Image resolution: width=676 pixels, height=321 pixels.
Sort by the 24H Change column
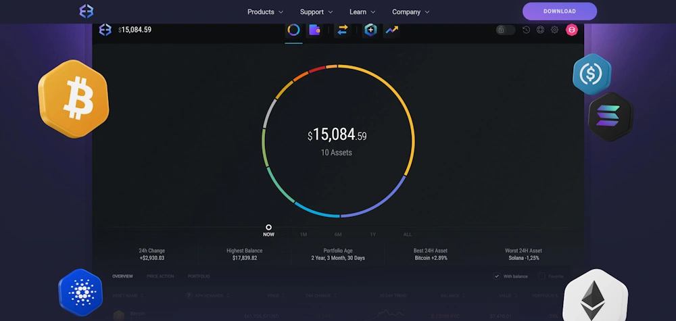(320, 295)
